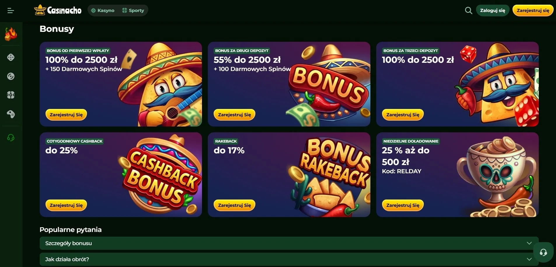Register via the first deposit bonus card button

66,115
